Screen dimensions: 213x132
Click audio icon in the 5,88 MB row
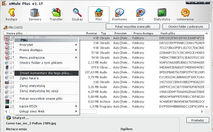coord(7,97)
